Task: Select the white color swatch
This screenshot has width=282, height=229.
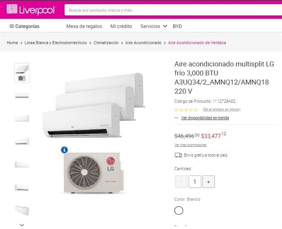Action: [x=179, y=211]
